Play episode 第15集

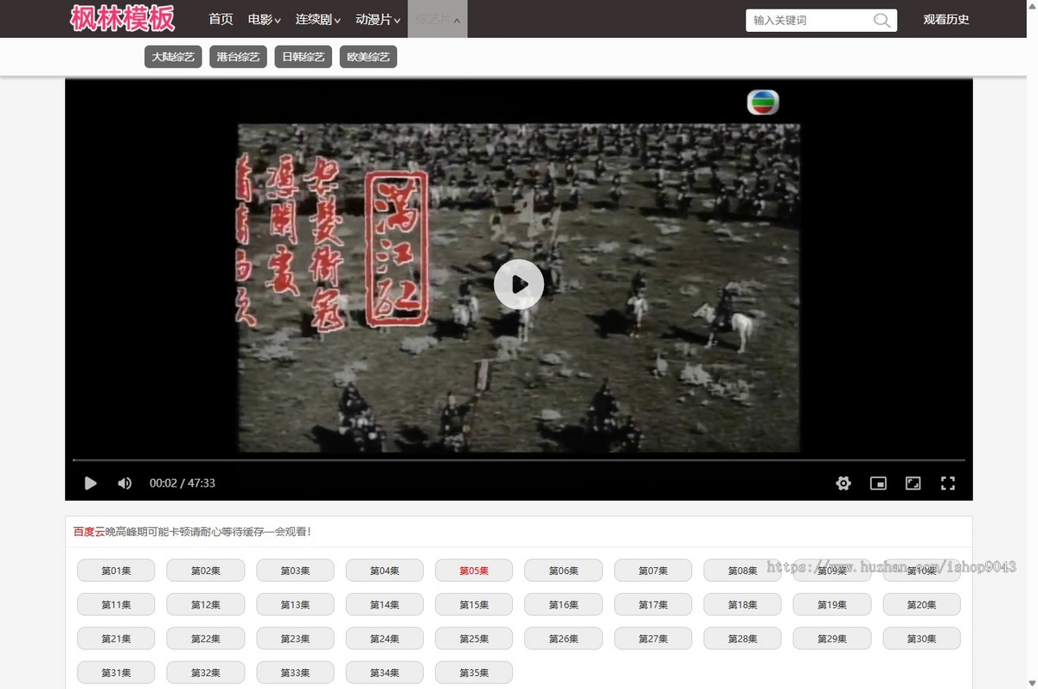[474, 604]
